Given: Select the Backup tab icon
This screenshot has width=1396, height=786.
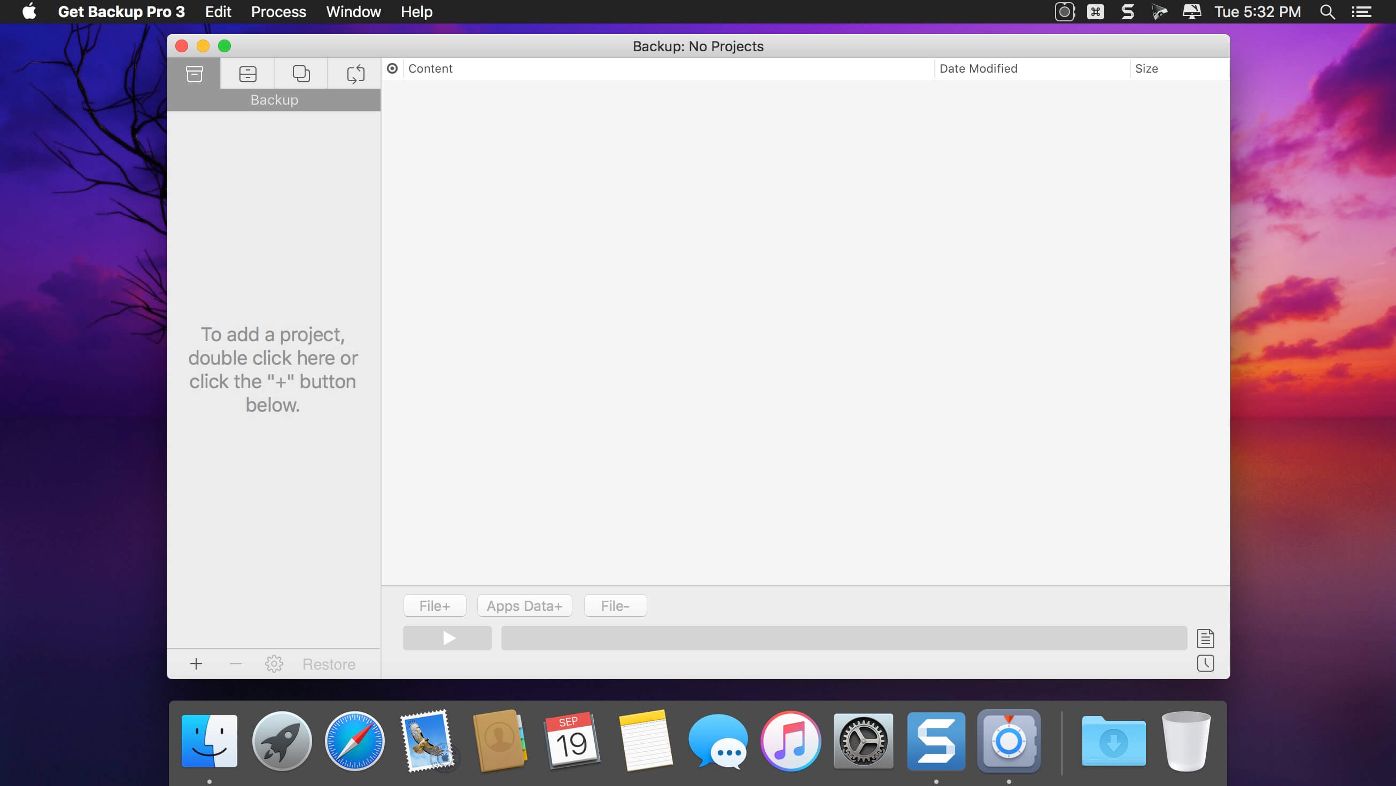Looking at the screenshot, I should tap(194, 74).
